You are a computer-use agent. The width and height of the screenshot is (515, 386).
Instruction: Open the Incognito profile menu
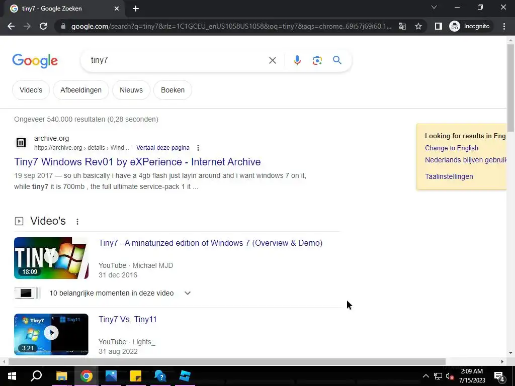tap(469, 26)
